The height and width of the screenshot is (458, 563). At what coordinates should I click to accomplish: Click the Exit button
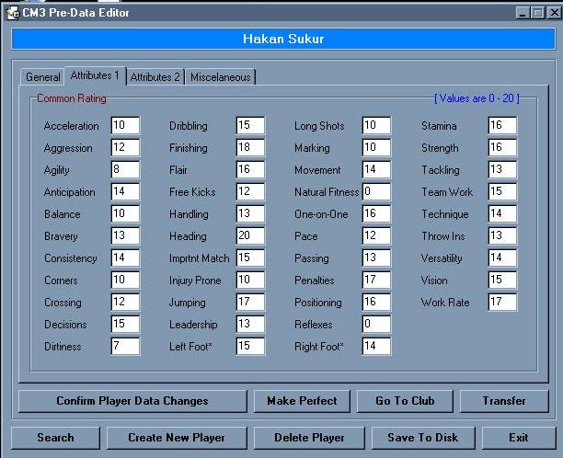point(519,438)
